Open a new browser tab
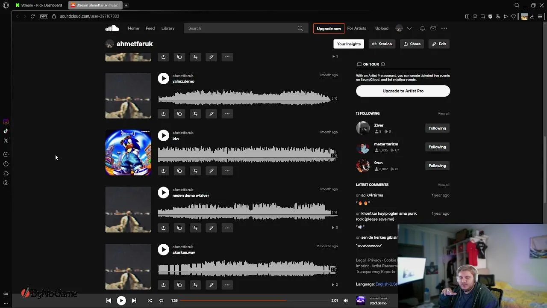 (126, 5)
